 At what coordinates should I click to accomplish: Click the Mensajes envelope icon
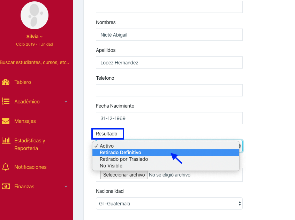point(6,121)
